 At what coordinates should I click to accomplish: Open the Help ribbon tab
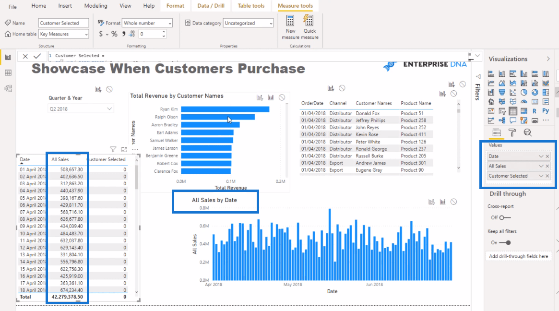(x=149, y=6)
